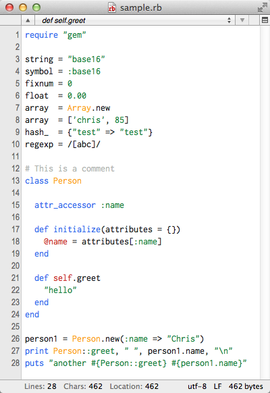
Task: Click the dropdown stepper arrows beside def self.greet
Action: coord(229,20)
